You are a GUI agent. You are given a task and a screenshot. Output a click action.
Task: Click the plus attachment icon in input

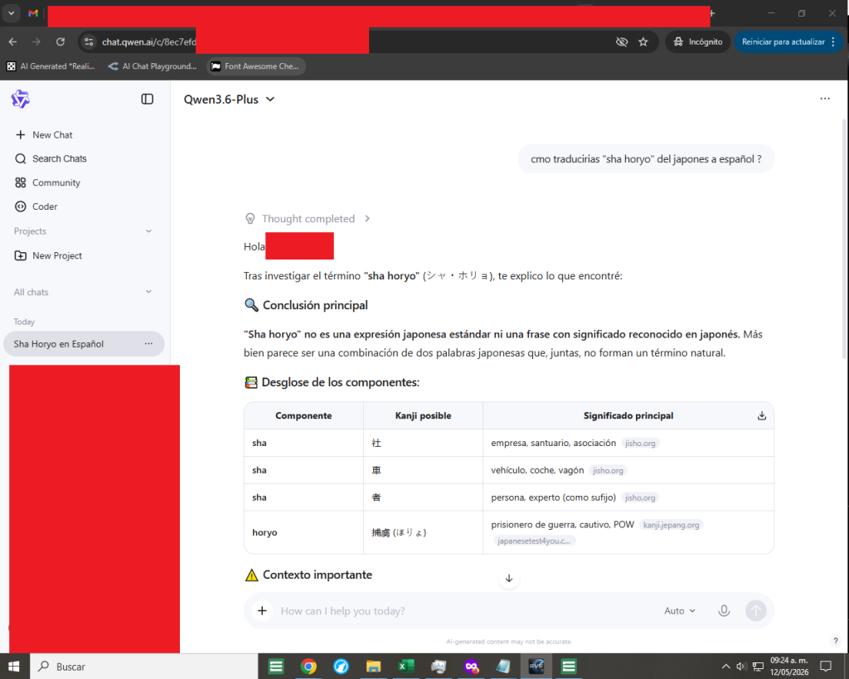point(262,611)
